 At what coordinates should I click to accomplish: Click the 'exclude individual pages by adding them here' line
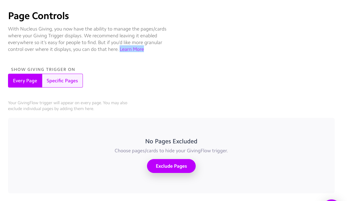[x=51, y=109]
